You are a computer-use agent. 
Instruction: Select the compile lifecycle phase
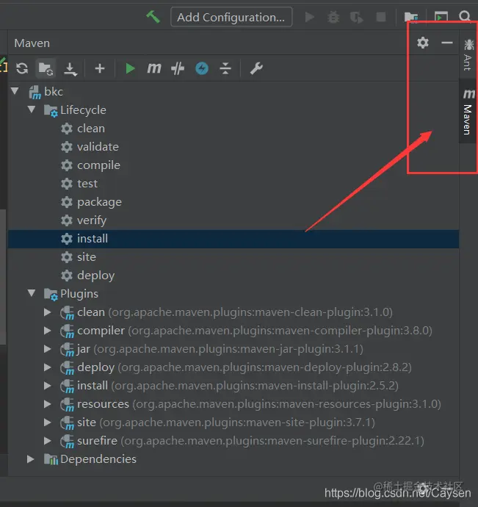[98, 165]
